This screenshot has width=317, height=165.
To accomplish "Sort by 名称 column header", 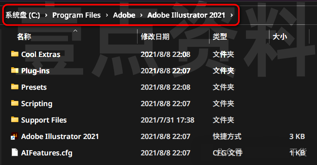I will 24,36.
